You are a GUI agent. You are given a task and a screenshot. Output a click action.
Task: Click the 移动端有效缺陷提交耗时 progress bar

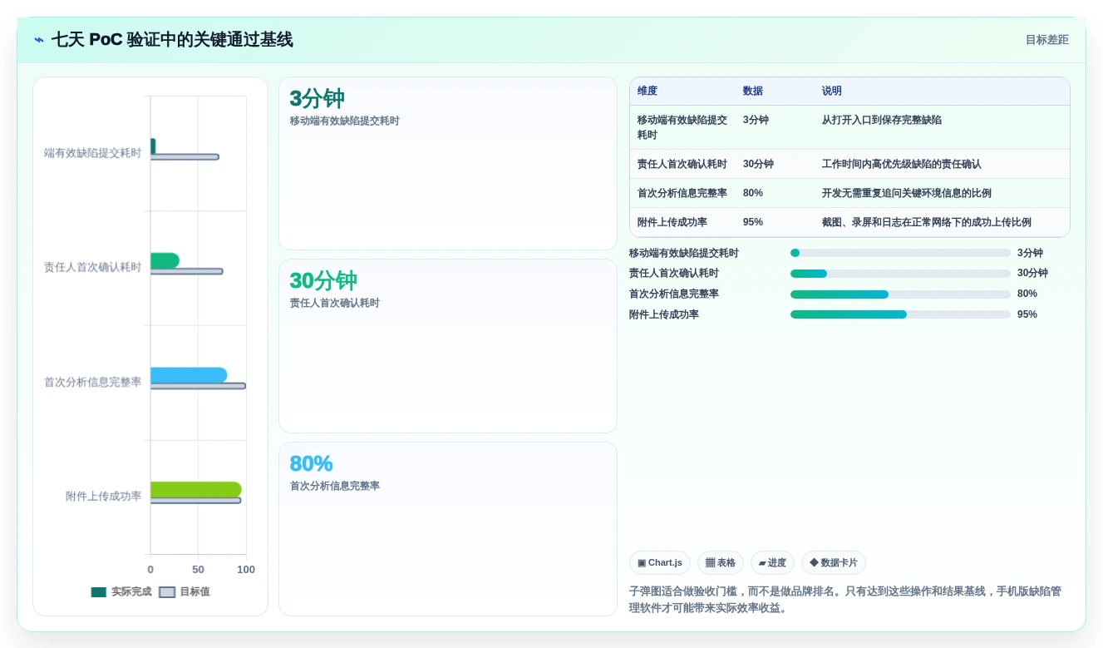point(900,253)
